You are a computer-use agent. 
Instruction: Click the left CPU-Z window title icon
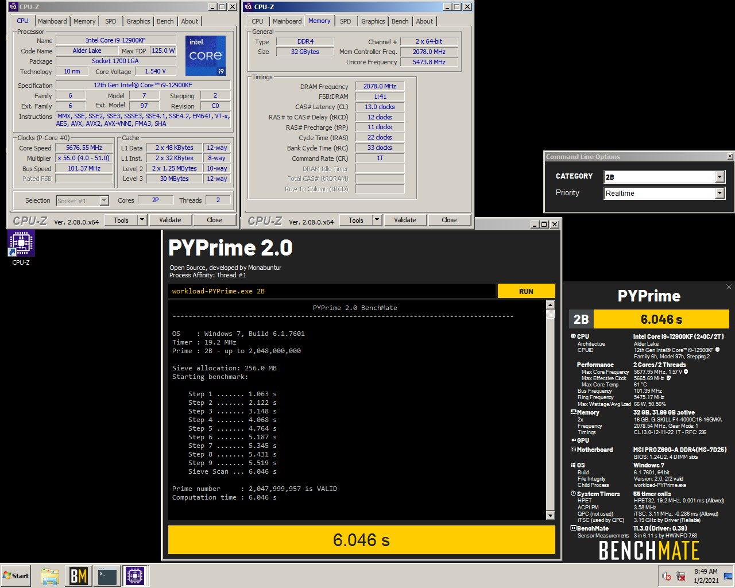pyautogui.click(x=14, y=7)
